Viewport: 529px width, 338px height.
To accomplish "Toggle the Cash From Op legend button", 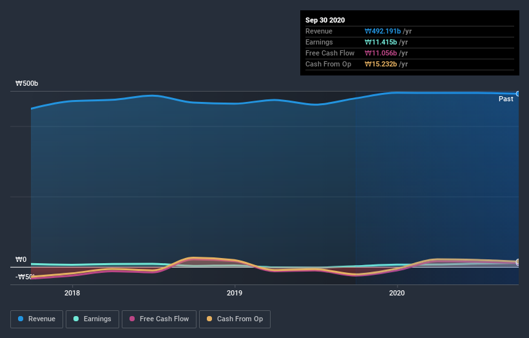I will click(x=235, y=319).
